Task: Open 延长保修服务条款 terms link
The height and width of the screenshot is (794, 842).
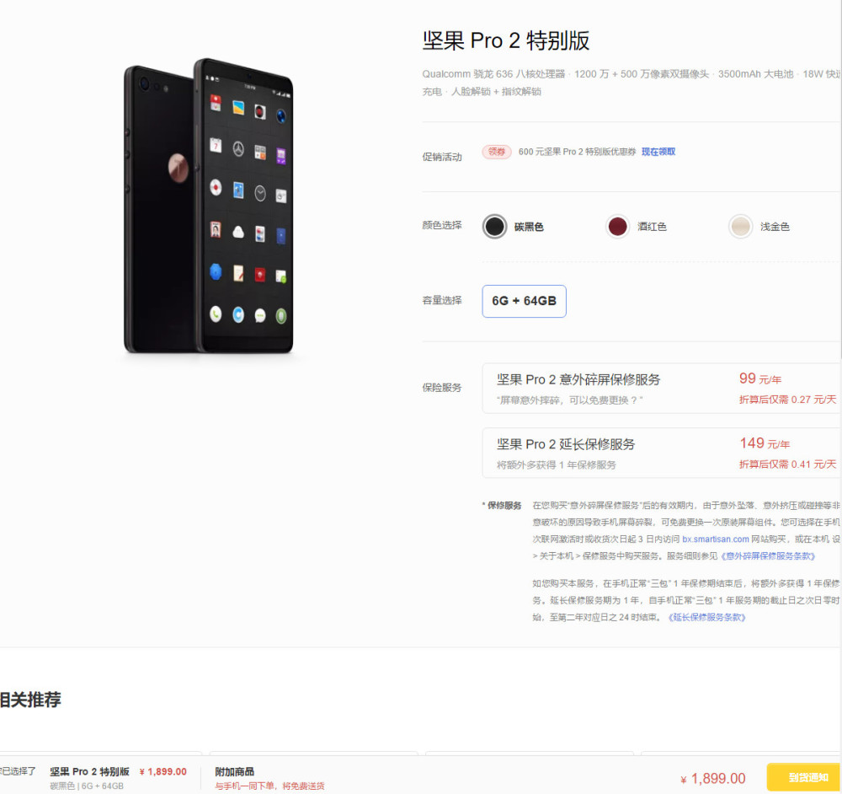Action: pyautogui.click(x=706, y=617)
